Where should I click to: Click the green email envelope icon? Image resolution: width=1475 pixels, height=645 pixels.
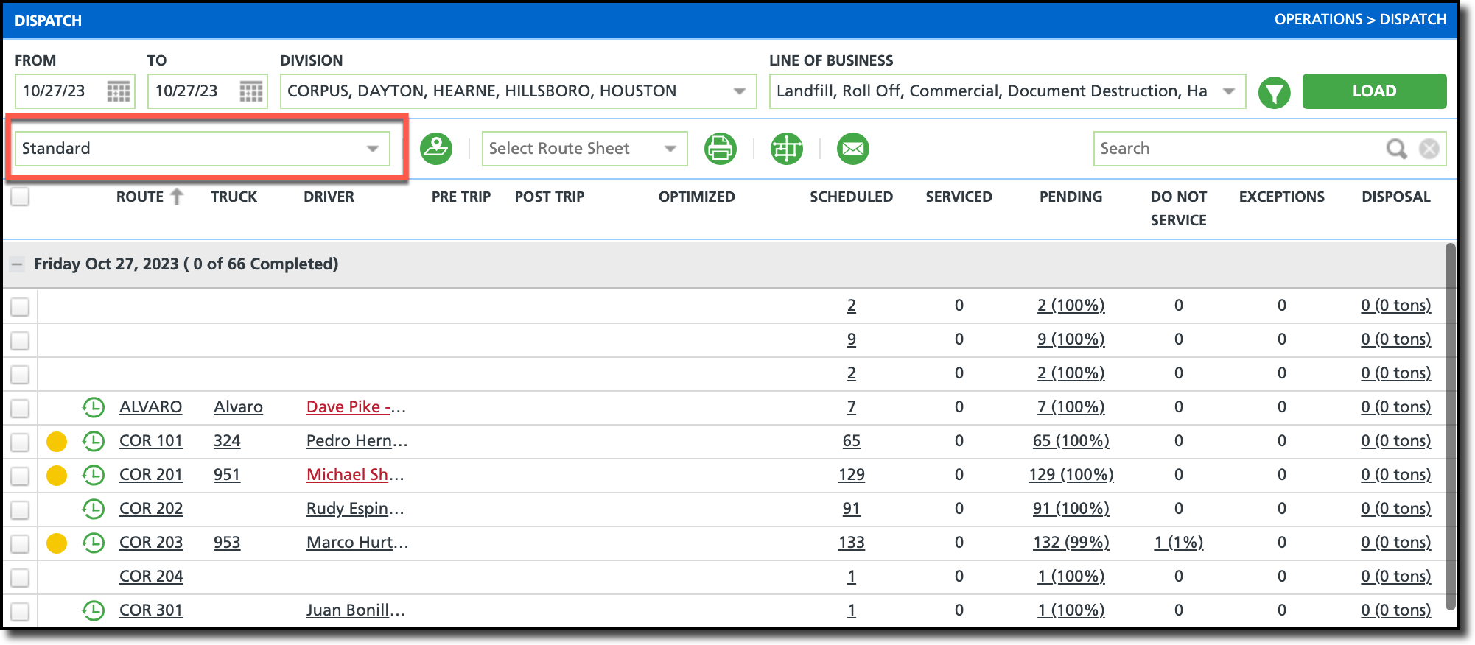pos(853,149)
